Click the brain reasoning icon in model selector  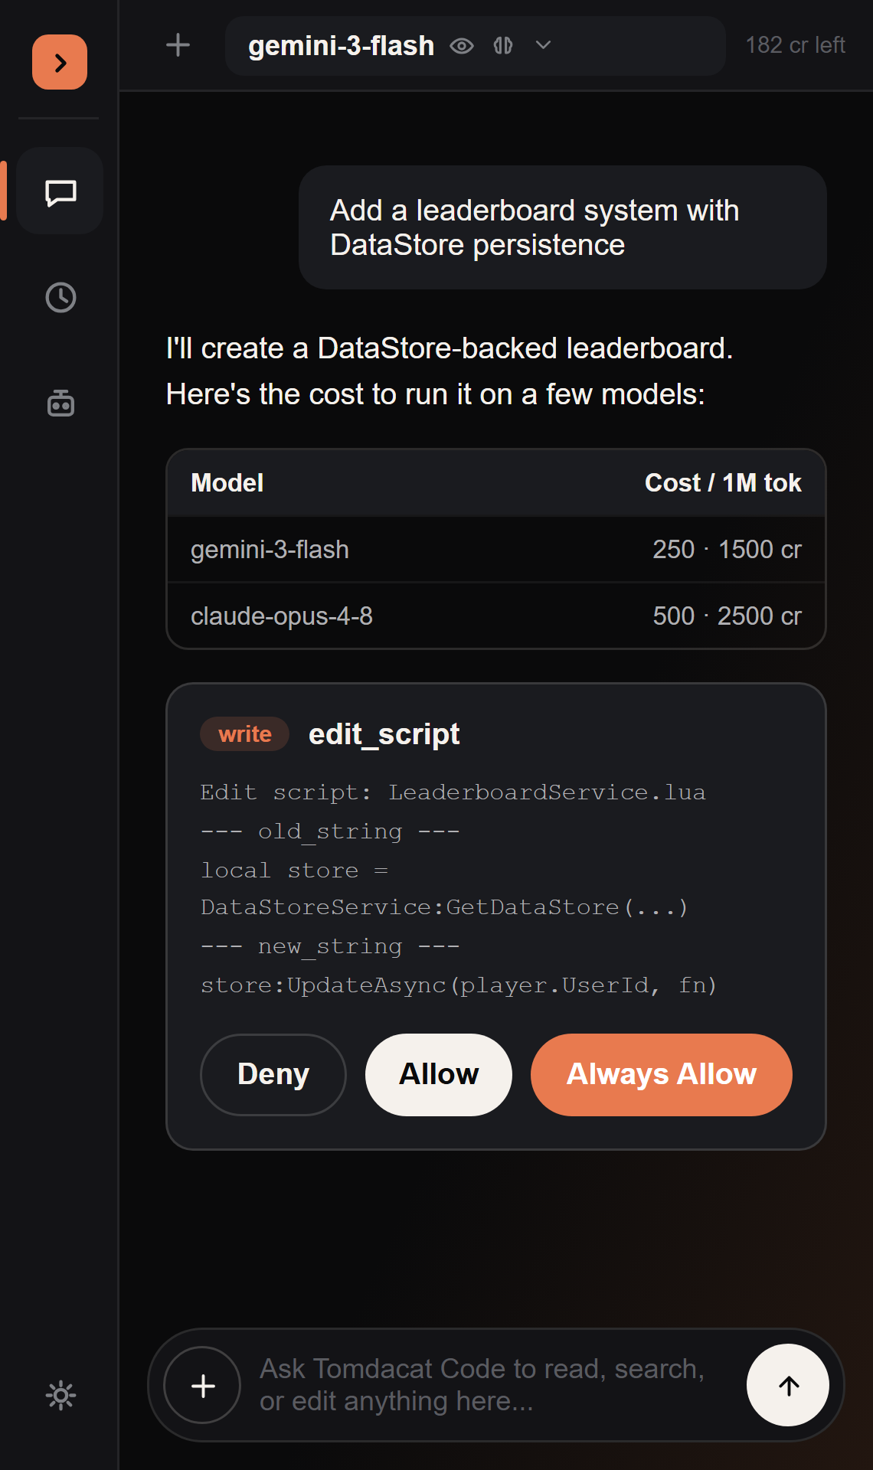tap(503, 46)
